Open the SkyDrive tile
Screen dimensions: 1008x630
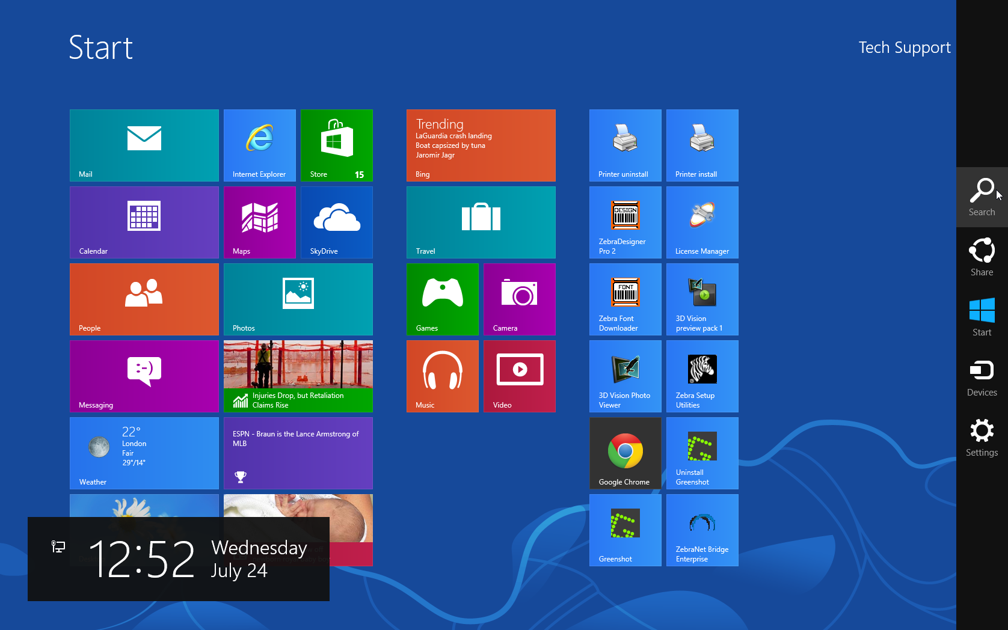point(337,222)
